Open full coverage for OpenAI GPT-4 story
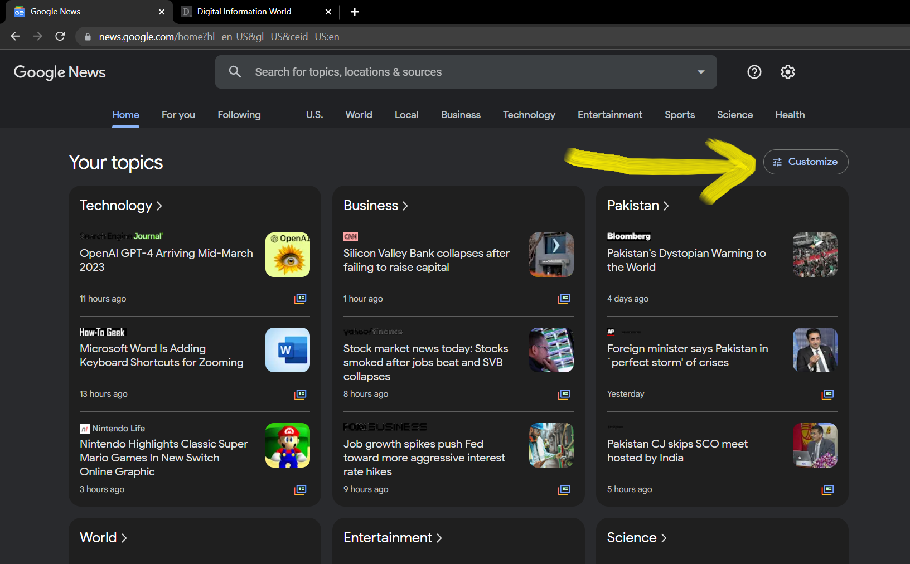This screenshot has width=910, height=564. [301, 299]
